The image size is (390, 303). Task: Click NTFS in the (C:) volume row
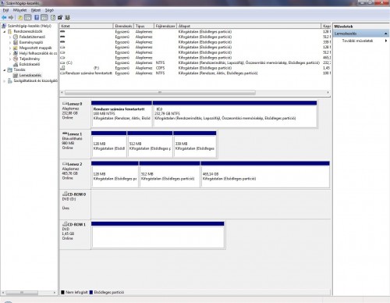(160, 62)
